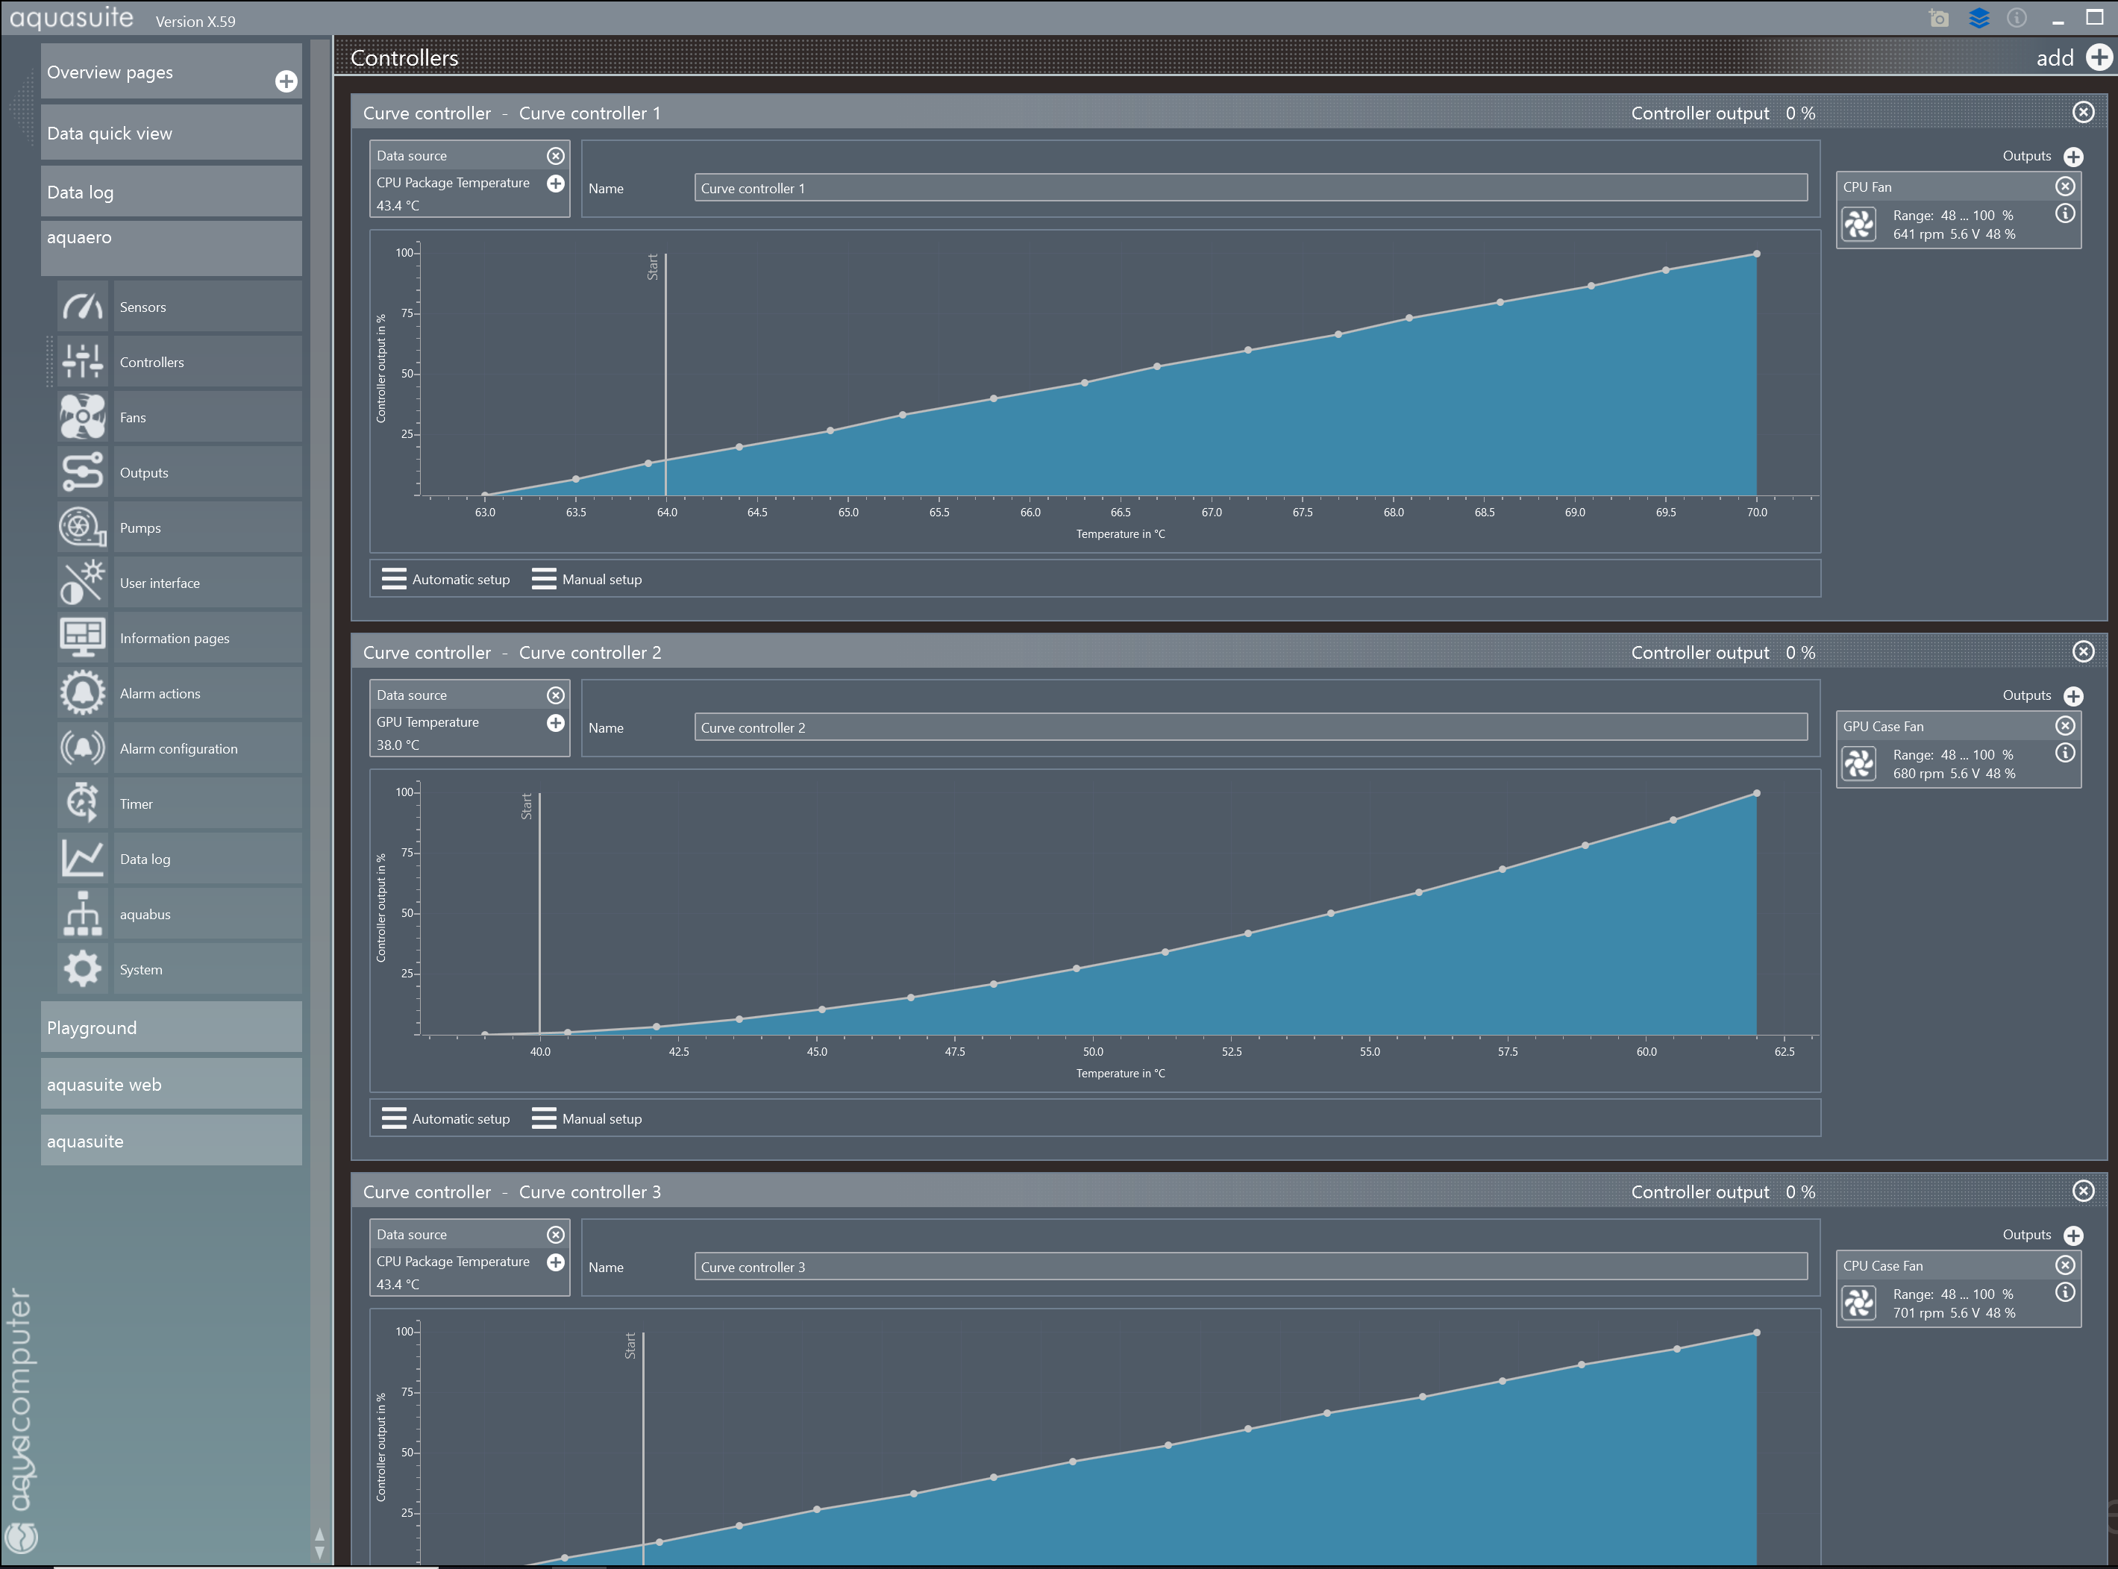Open Pumps section icon

[83, 527]
